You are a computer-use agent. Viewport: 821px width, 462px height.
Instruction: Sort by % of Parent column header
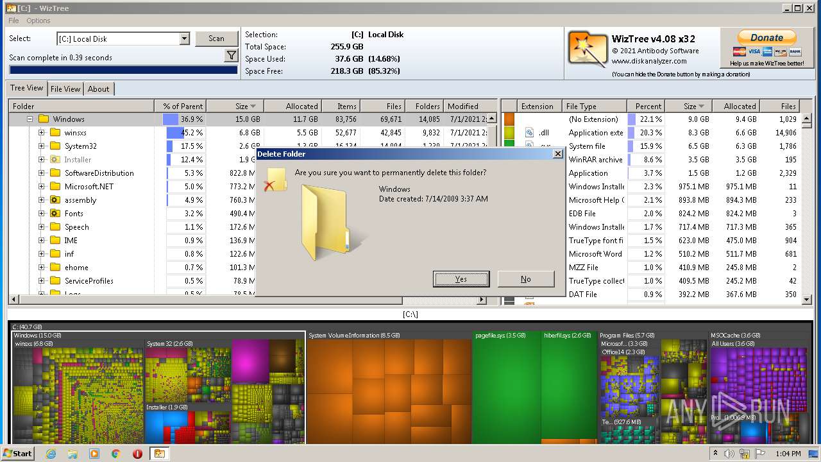(180, 107)
